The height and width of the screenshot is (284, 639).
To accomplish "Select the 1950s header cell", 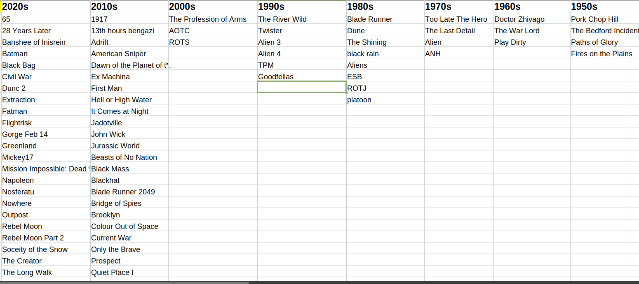I will (600, 7).
